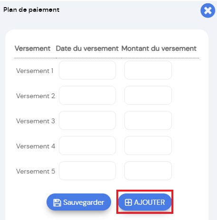The image size is (217, 220).
Task: Focus the date field for Versement 1
Action: coord(87,70)
